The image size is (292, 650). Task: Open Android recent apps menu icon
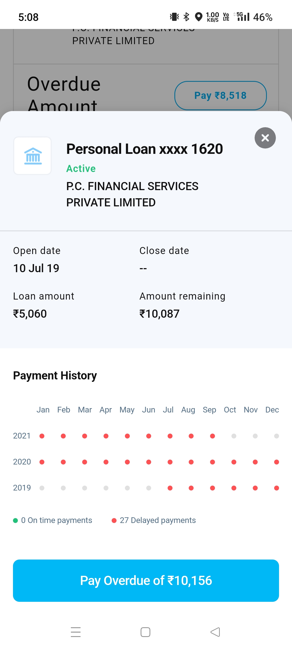click(x=76, y=632)
